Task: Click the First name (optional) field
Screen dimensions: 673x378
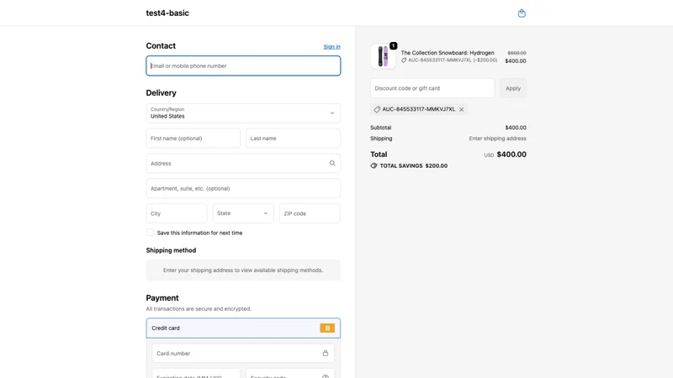Action: (x=193, y=139)
